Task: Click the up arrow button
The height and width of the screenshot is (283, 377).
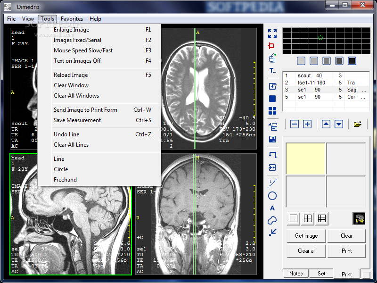Action: point(326,124)
